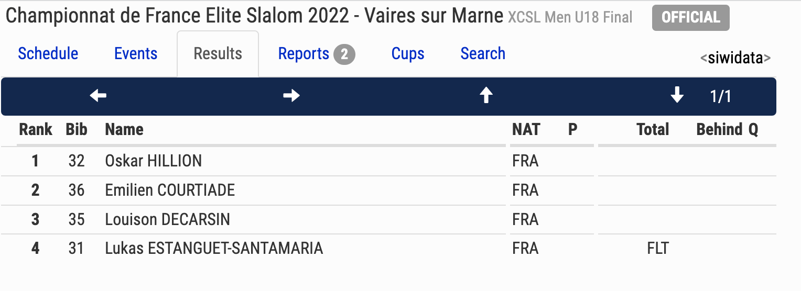This screenshot has height=291, width=801.
Task: Open the Schedule tab
Action: (x=48, y=53)
